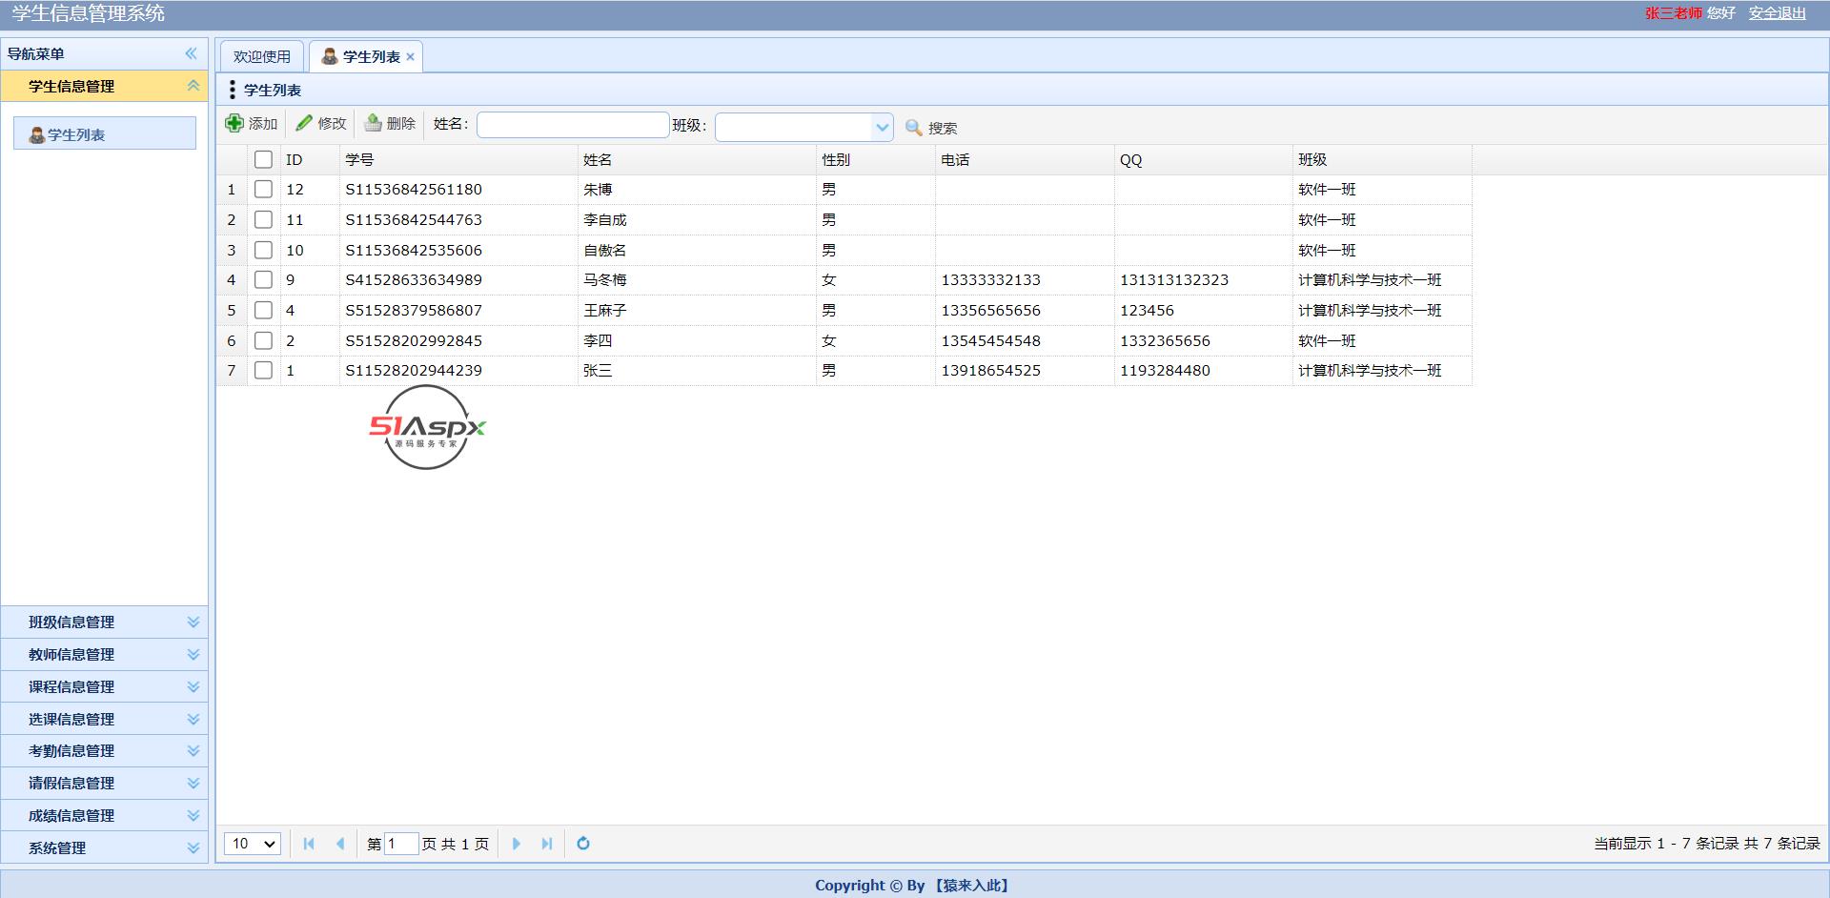This screenshot has height=898, width=1830.
Task: Expand the 选课信息管理 panel
Action: point(193,720)
